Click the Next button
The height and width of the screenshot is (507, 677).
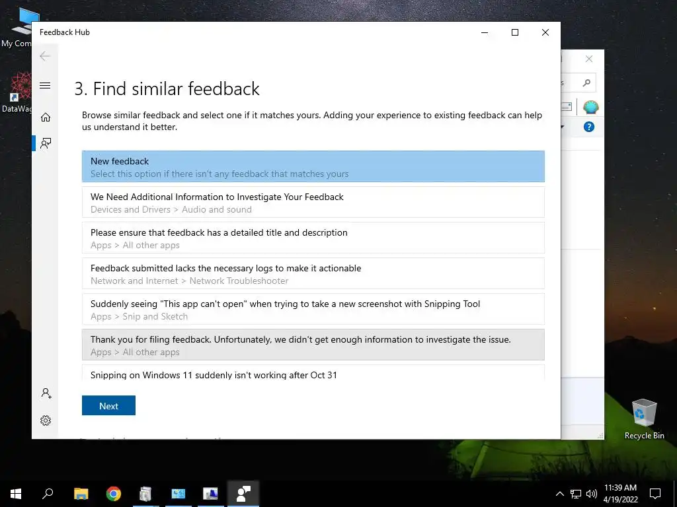click(x=109, y=406)
